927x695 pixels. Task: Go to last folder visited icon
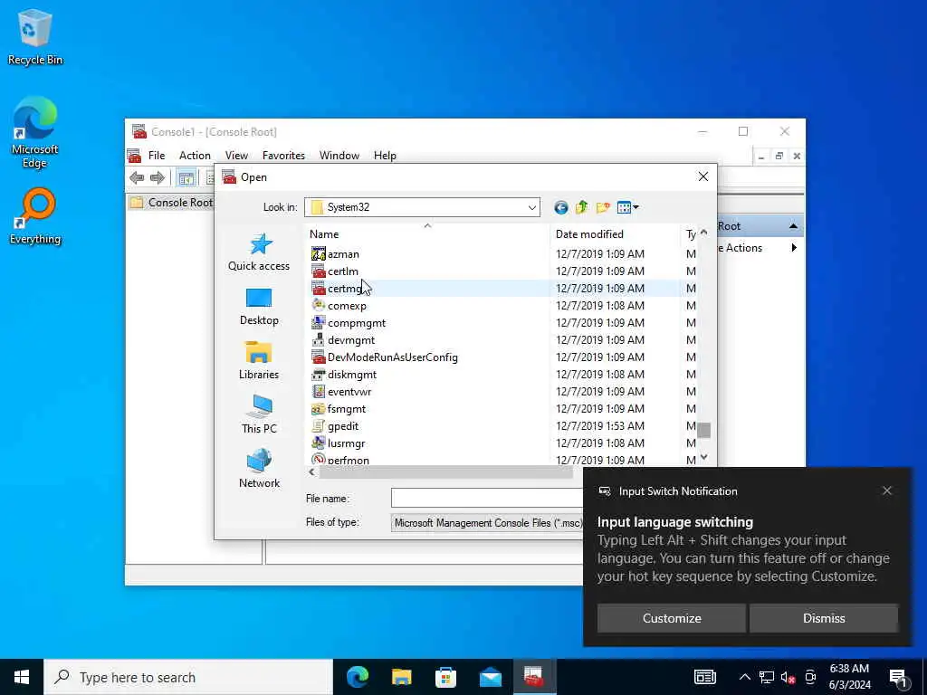pyautogui.click(x=561, y=207)
